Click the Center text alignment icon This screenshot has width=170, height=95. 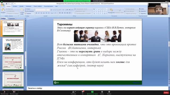point(62,13)
